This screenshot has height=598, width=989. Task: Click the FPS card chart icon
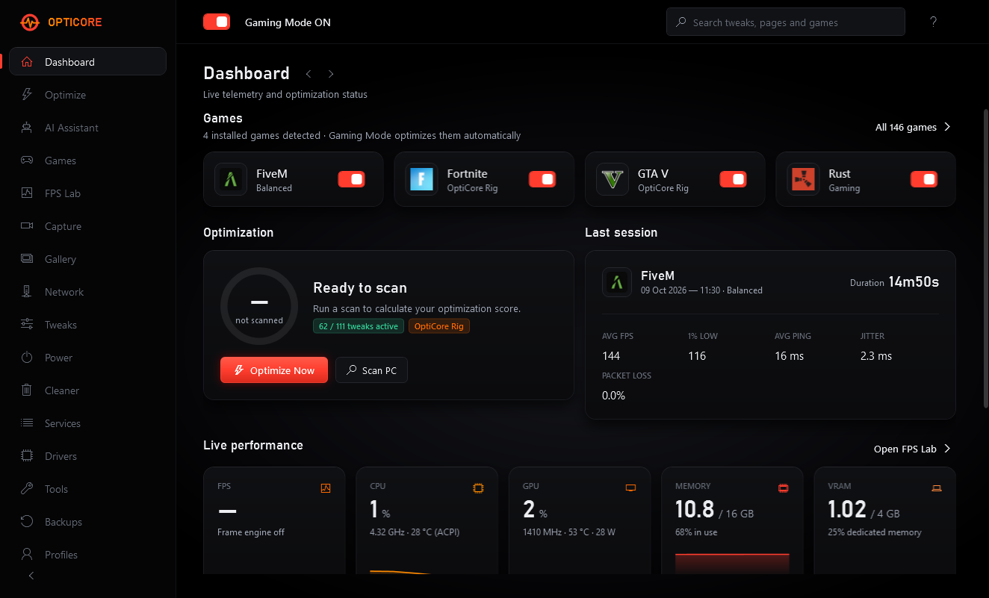point(326,488)
